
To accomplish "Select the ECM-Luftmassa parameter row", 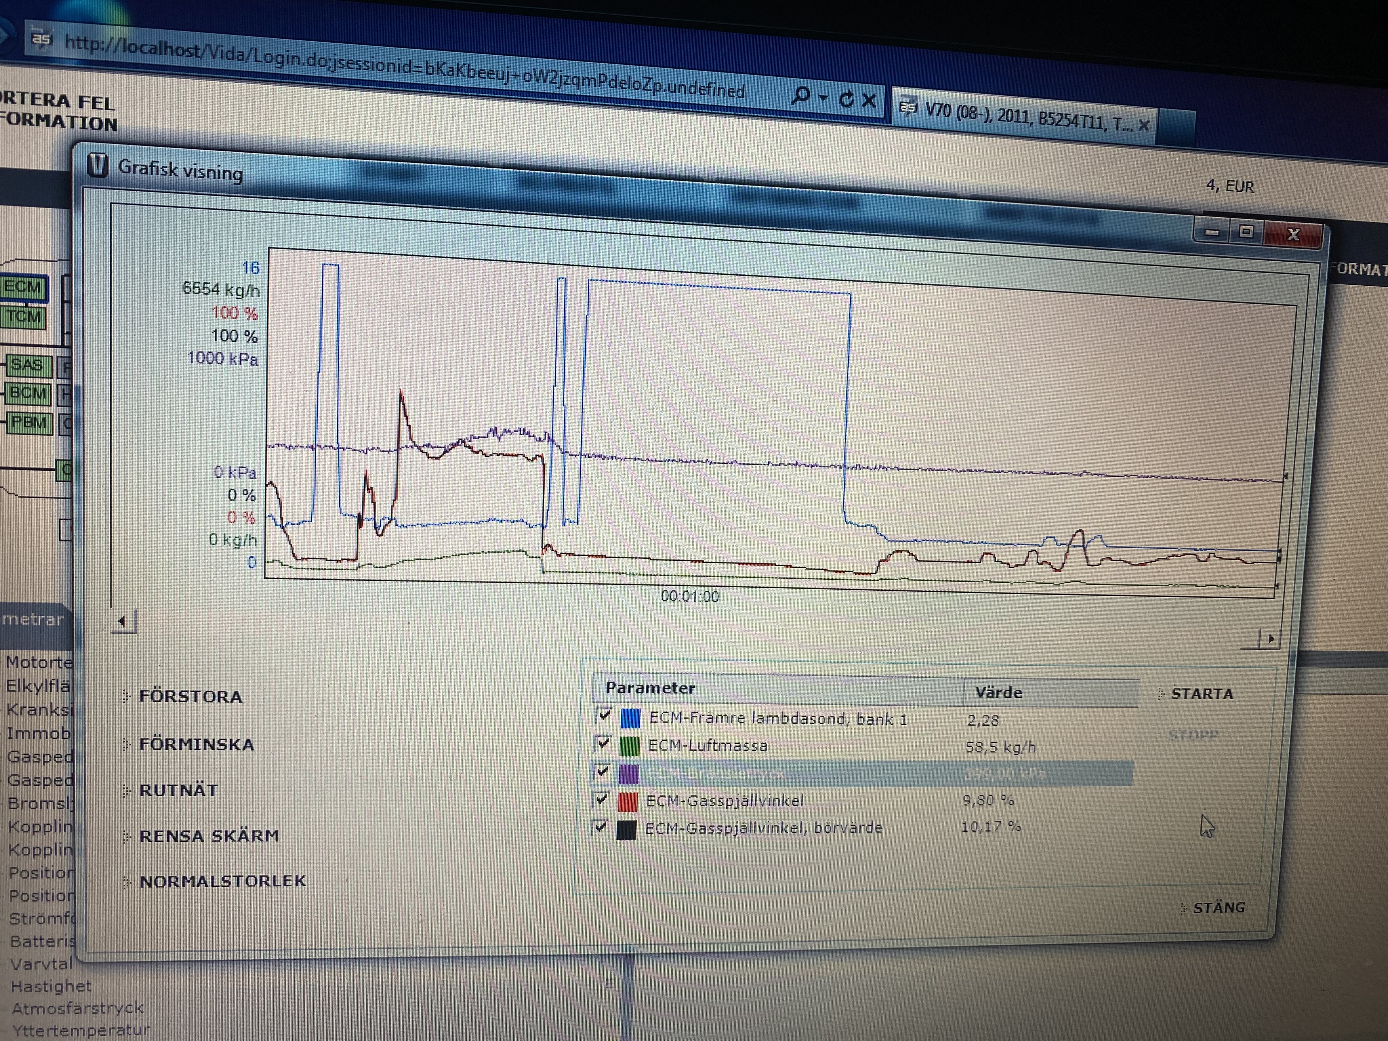I will pyautogui.click(x=863, y=746).
